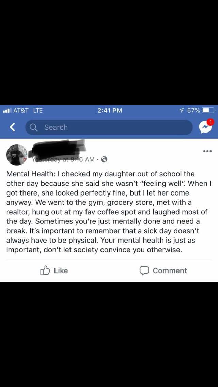Tap the 2:41 PM clock in status bar

(x=109, y=110)
